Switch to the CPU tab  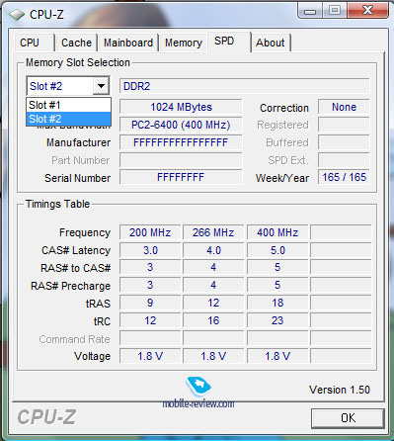34,43
